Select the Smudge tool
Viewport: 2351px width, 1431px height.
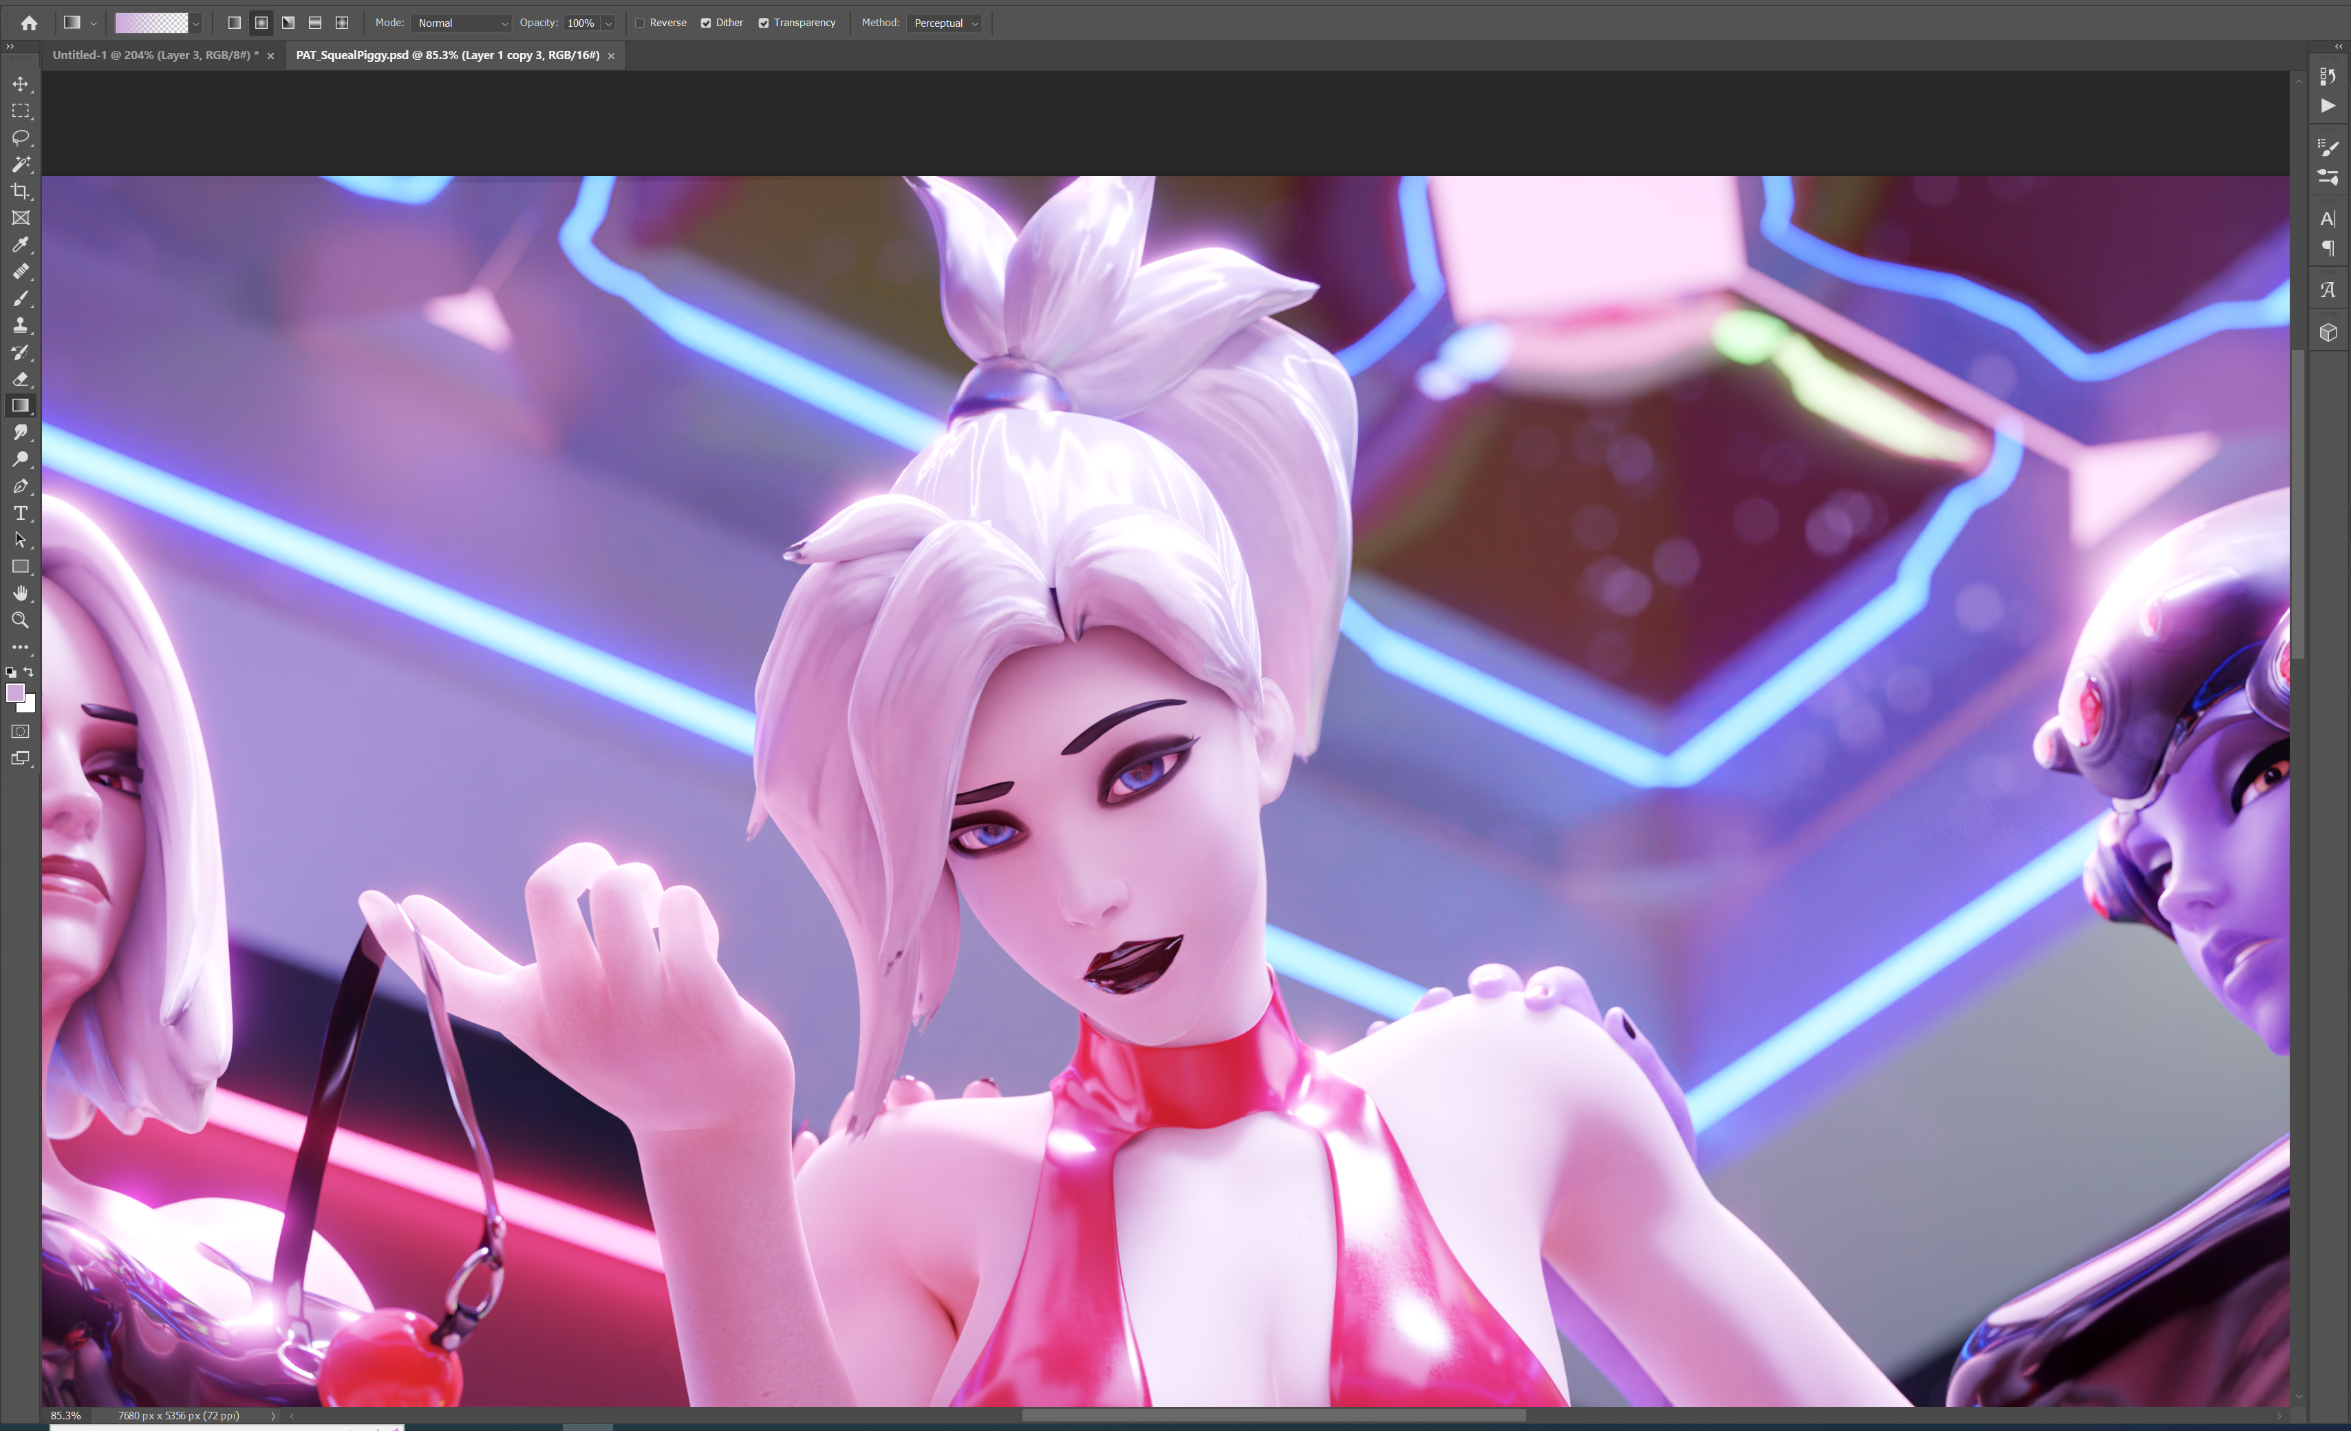[20, 432]
